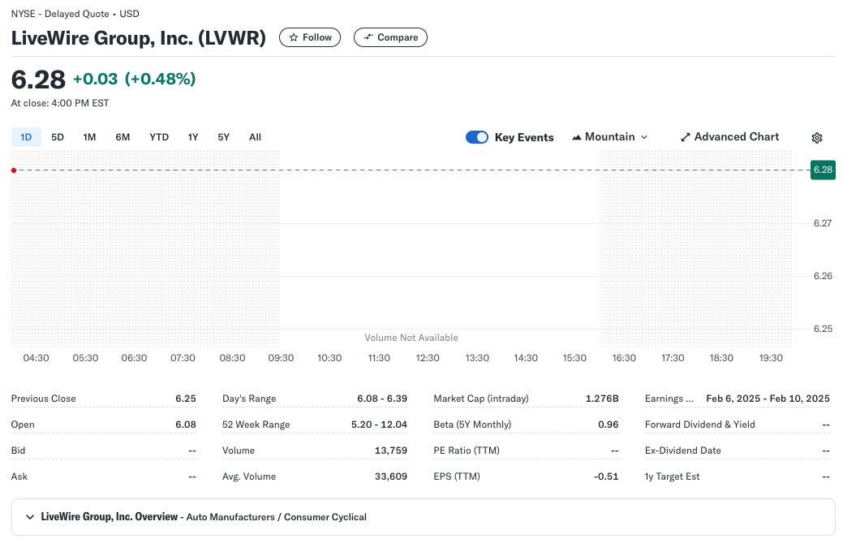The width and height of the screenshot is (843, 543).
Task: Click the 16:30 time axis label
Action: [624, 358]
